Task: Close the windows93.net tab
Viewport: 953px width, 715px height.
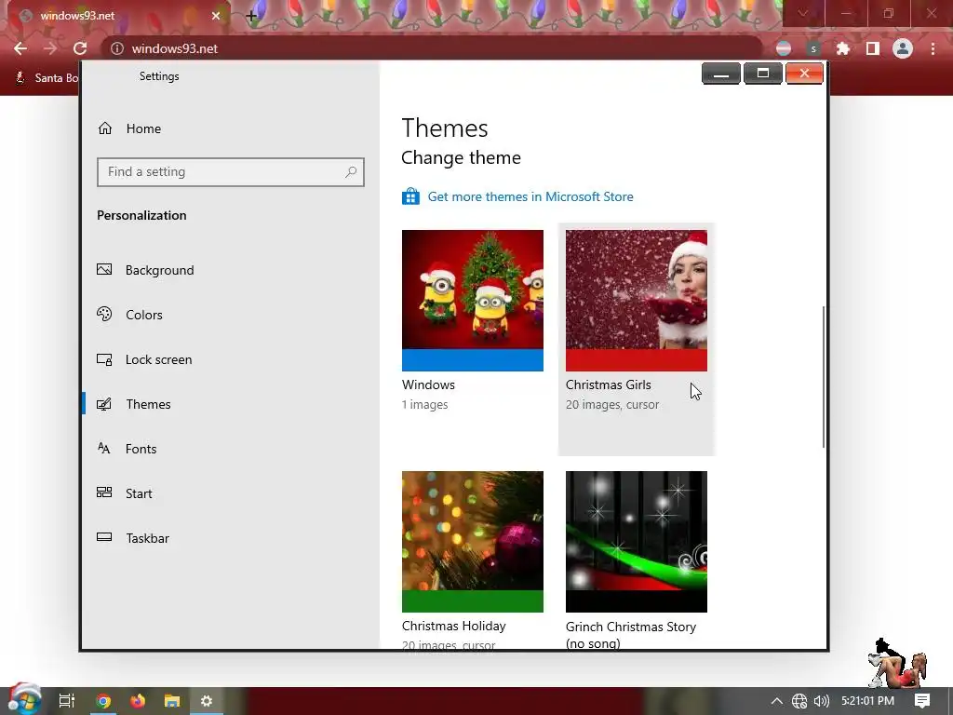Action: [216, 16]
